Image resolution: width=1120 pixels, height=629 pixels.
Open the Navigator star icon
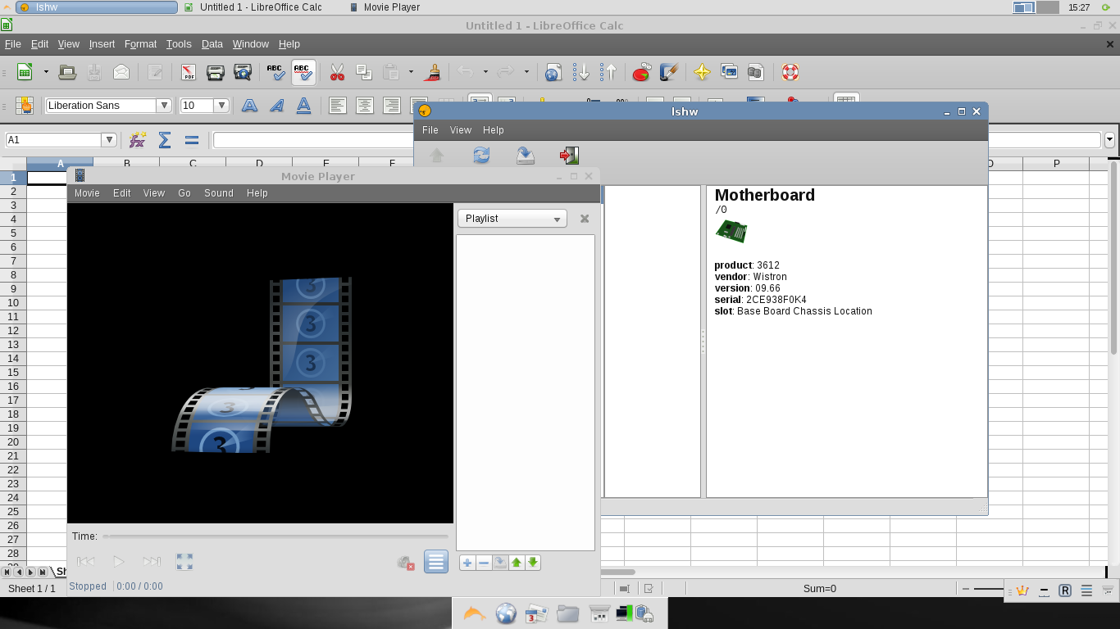point(702,72)
